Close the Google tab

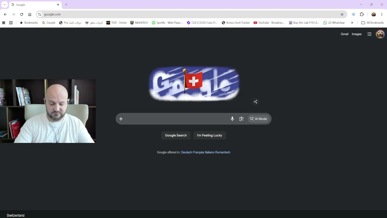58,5
